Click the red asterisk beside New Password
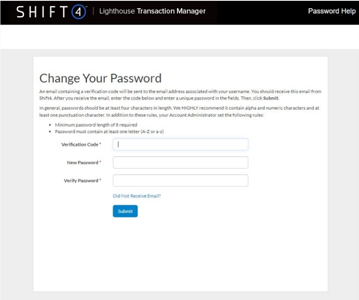The image size is (359, 300). (x=100, y=162)
